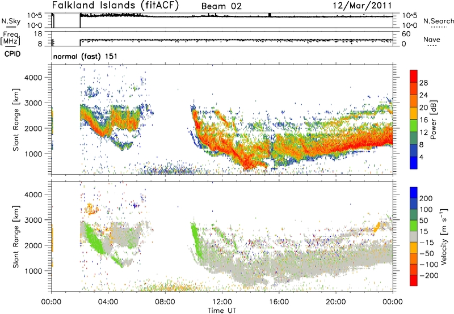Click the 'CPID' label

point(12,54)
